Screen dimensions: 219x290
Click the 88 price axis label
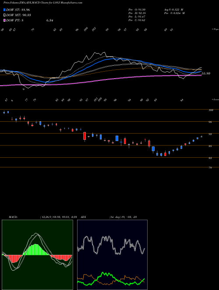(210, 146)
